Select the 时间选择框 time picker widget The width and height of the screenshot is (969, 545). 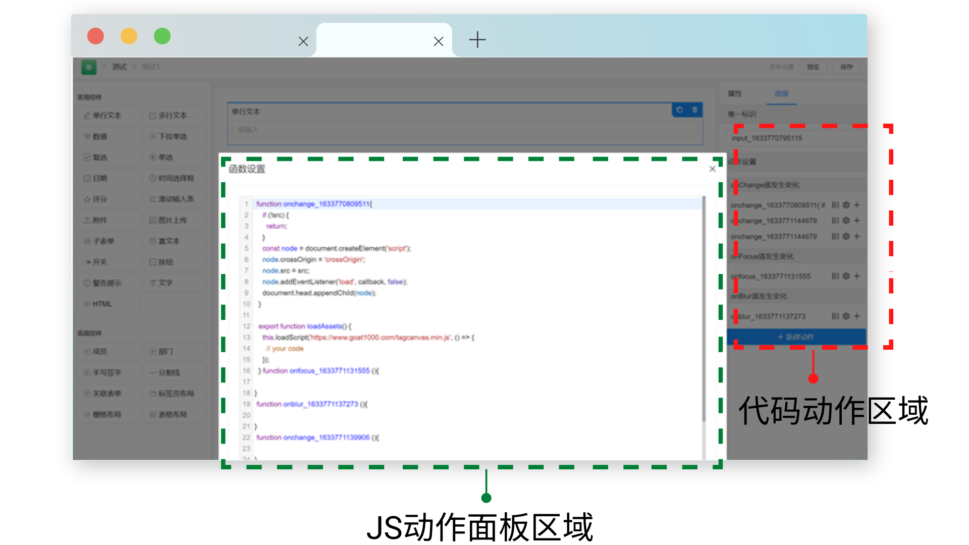pos(175,178)
